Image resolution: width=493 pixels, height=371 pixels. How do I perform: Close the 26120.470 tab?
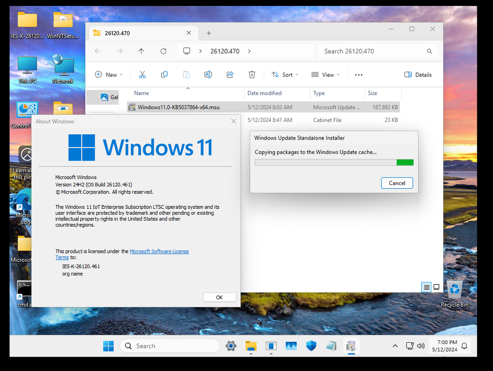point(189,33)
